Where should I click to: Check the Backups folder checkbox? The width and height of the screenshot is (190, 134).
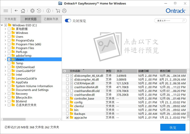click(68, 114)
